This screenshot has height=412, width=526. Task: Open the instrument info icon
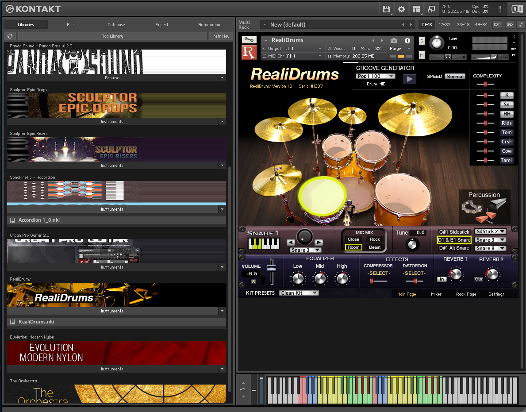(407, 41)
